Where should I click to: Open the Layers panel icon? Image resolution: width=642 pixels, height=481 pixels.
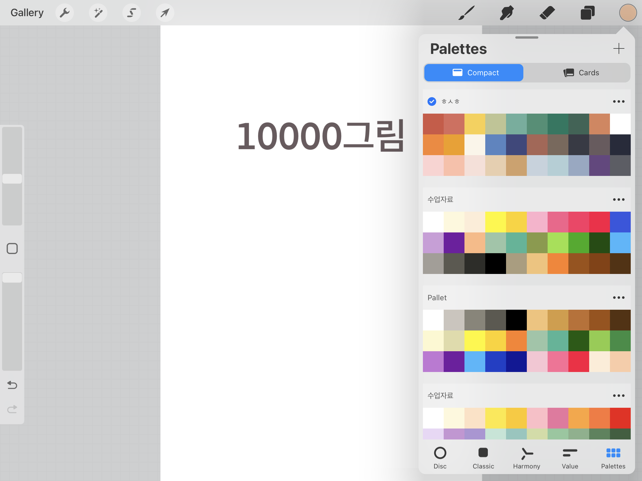(x=587, y=13)
